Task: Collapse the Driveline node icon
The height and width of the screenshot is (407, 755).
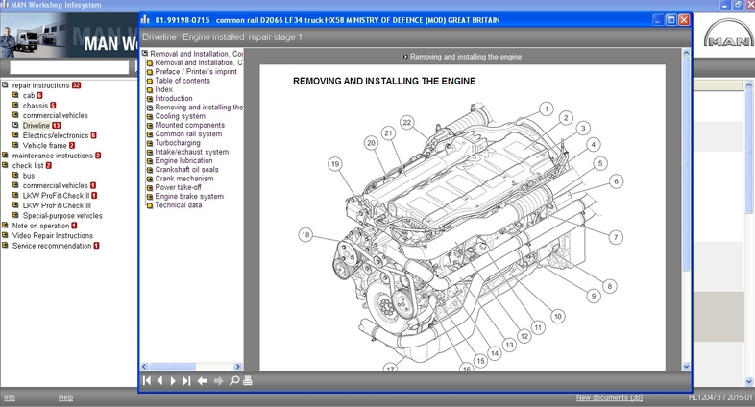Action: pyautogui.click(x=15, y=125)
